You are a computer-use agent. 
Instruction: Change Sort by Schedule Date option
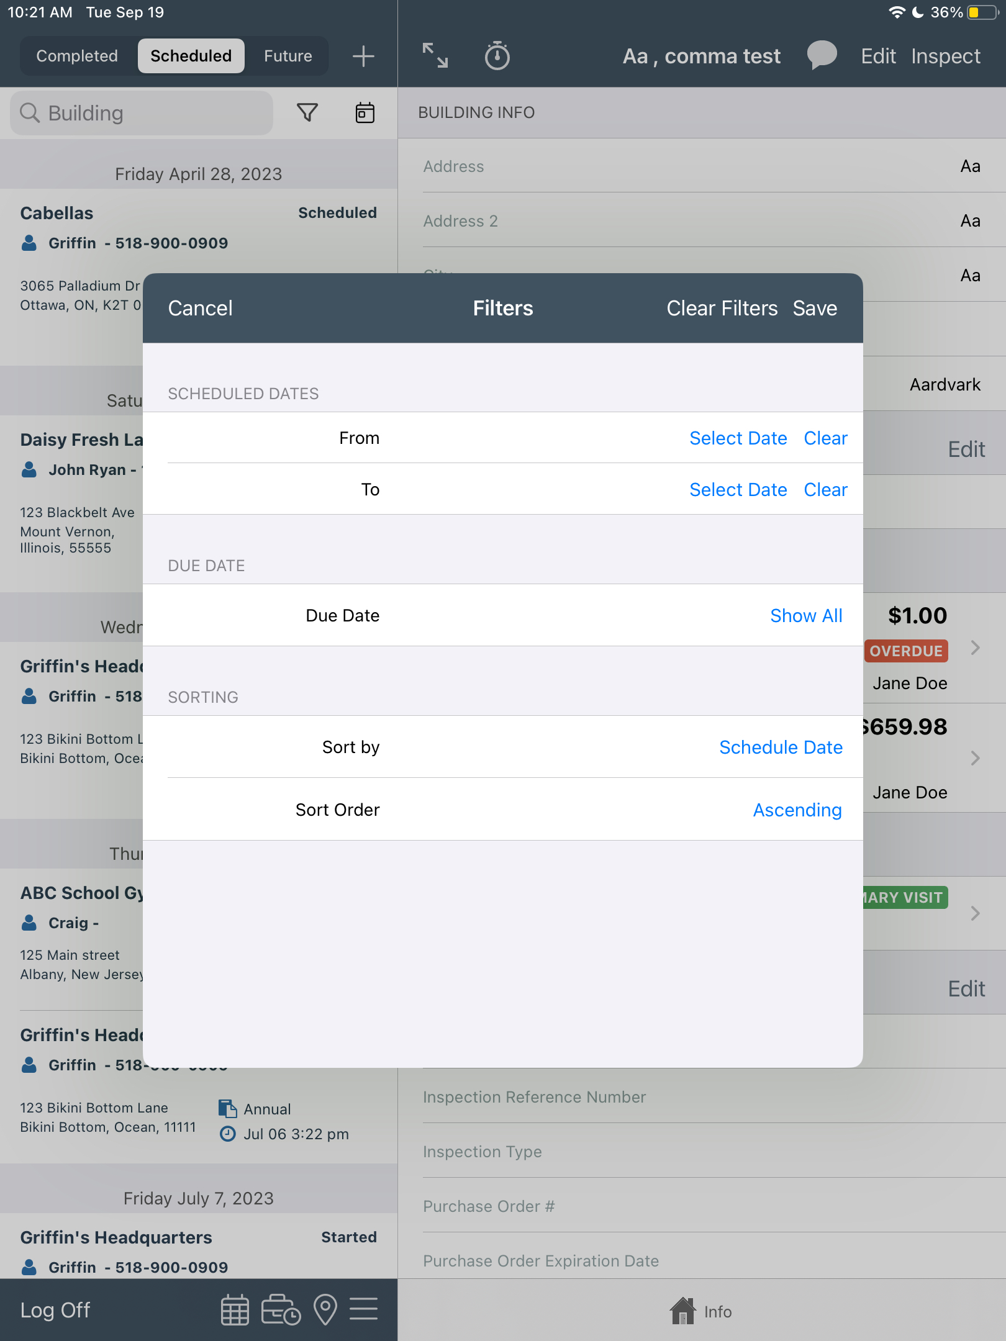(780, 747)
